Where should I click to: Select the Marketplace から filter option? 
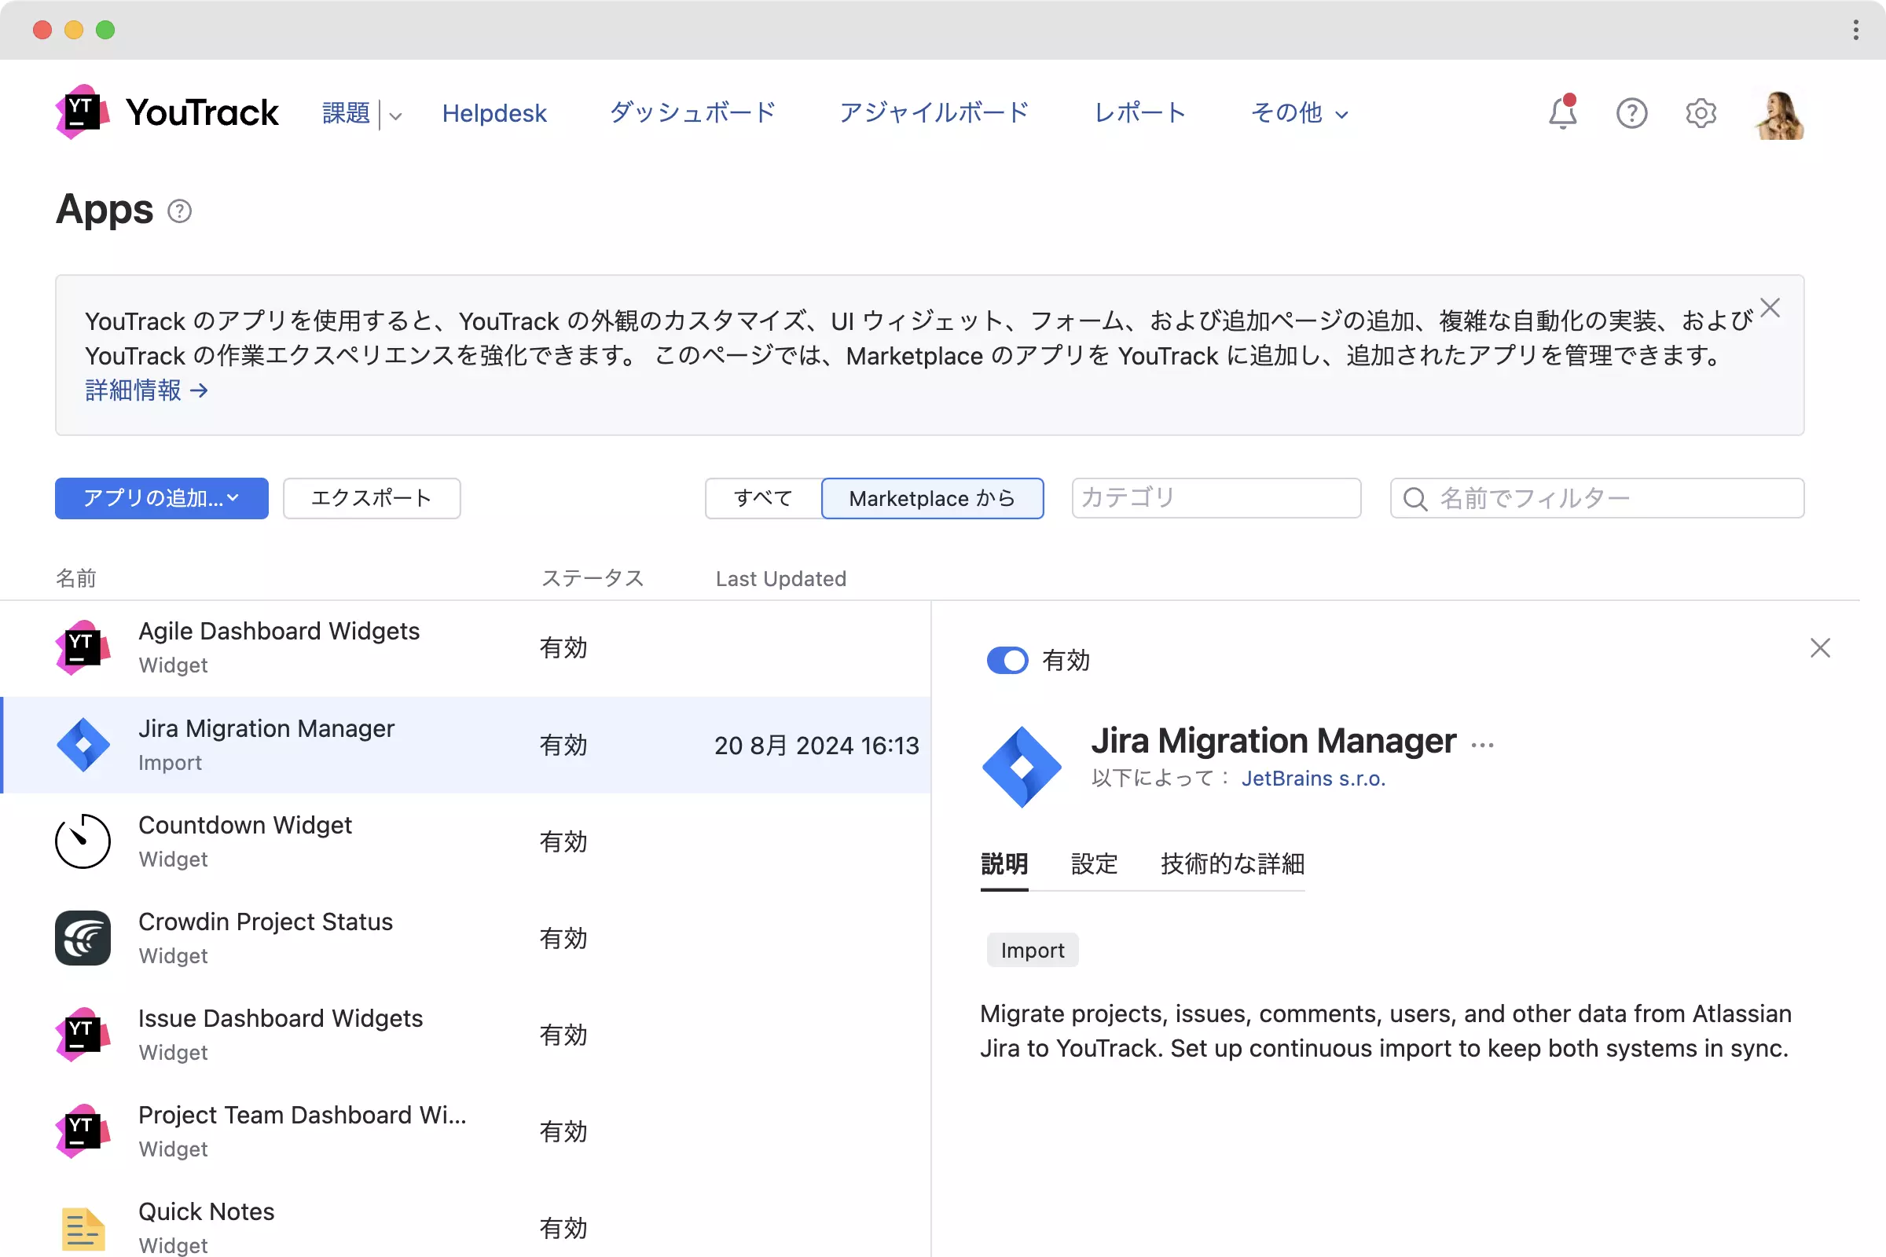tap(932, 499)
